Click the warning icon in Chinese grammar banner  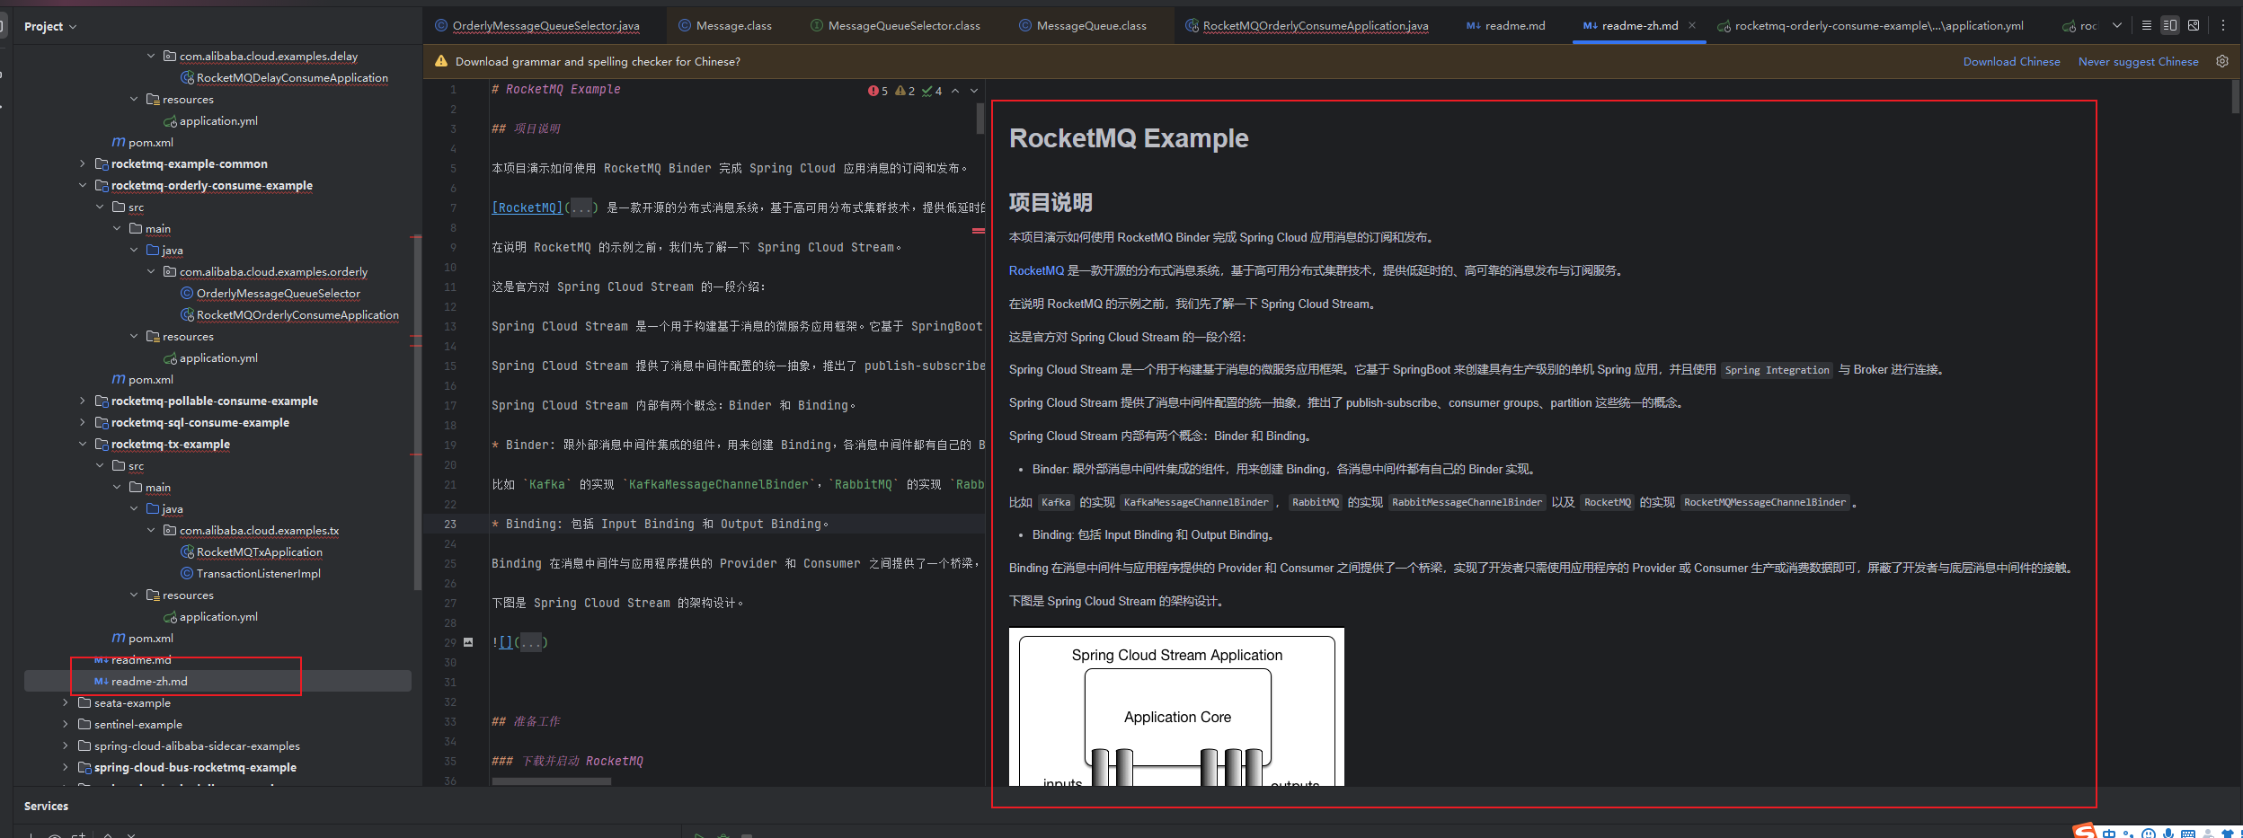pyautogui.click(x=441, y=61)
